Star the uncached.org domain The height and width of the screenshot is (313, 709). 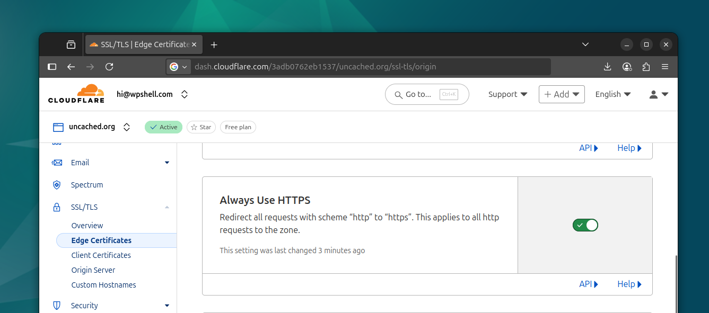tap(201, 127)
